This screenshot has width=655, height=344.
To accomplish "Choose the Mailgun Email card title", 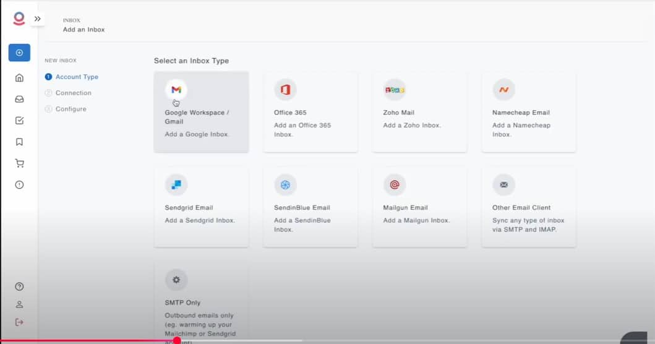I will pos(405,207).
